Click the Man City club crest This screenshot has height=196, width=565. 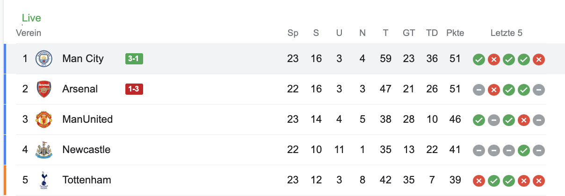(44, 59)
